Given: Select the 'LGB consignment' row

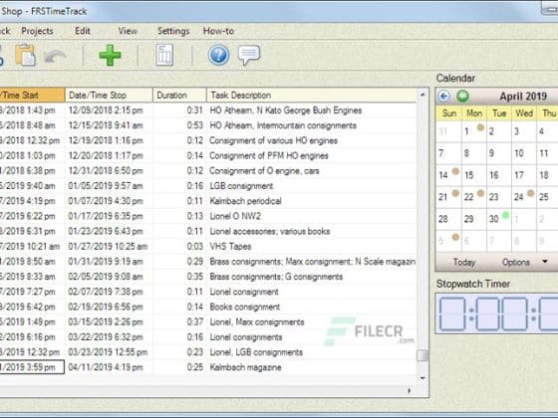Looking at the screenshot, I should click(x=208, y=186).
